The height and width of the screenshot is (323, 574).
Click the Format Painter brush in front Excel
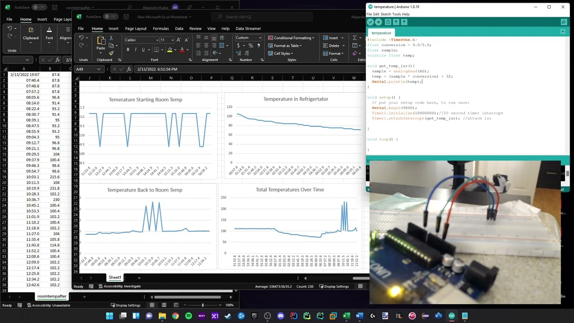tap(111, 53)
